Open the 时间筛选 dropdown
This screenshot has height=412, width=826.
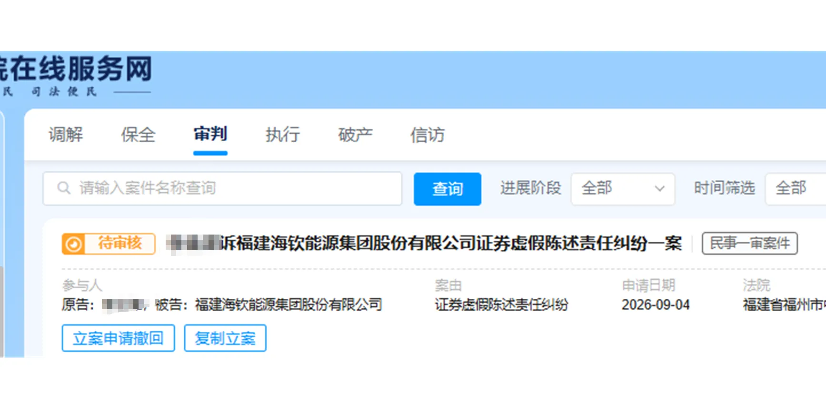(796, 189)
